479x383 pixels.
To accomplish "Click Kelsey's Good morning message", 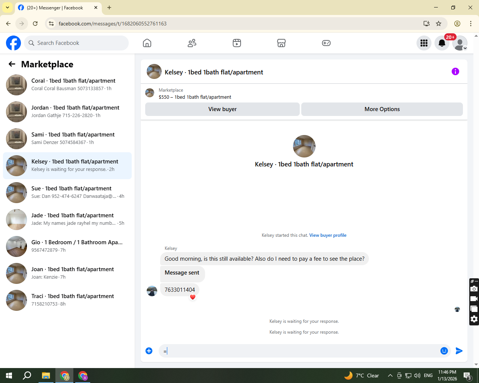I will [x=265, y=259].
